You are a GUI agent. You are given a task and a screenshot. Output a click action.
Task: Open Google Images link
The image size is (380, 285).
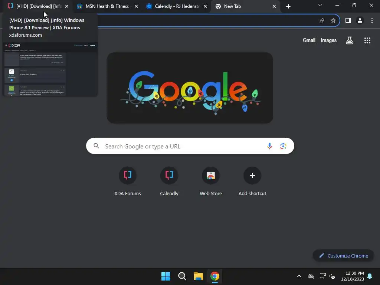tap(329, 40)
